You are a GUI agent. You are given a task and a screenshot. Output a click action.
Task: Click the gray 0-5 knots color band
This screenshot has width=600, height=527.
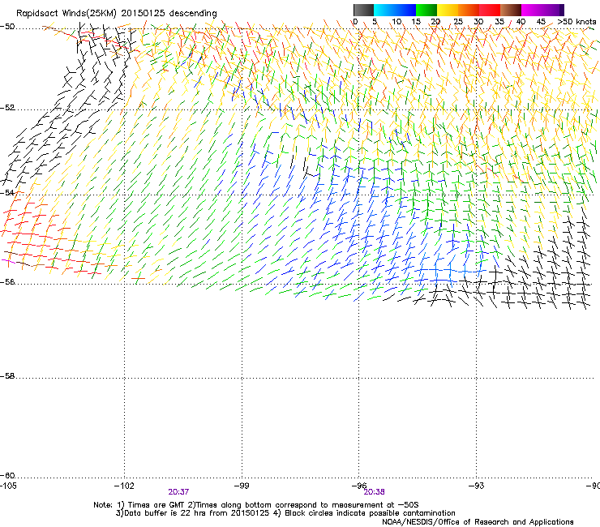click(x=363, y=10)
